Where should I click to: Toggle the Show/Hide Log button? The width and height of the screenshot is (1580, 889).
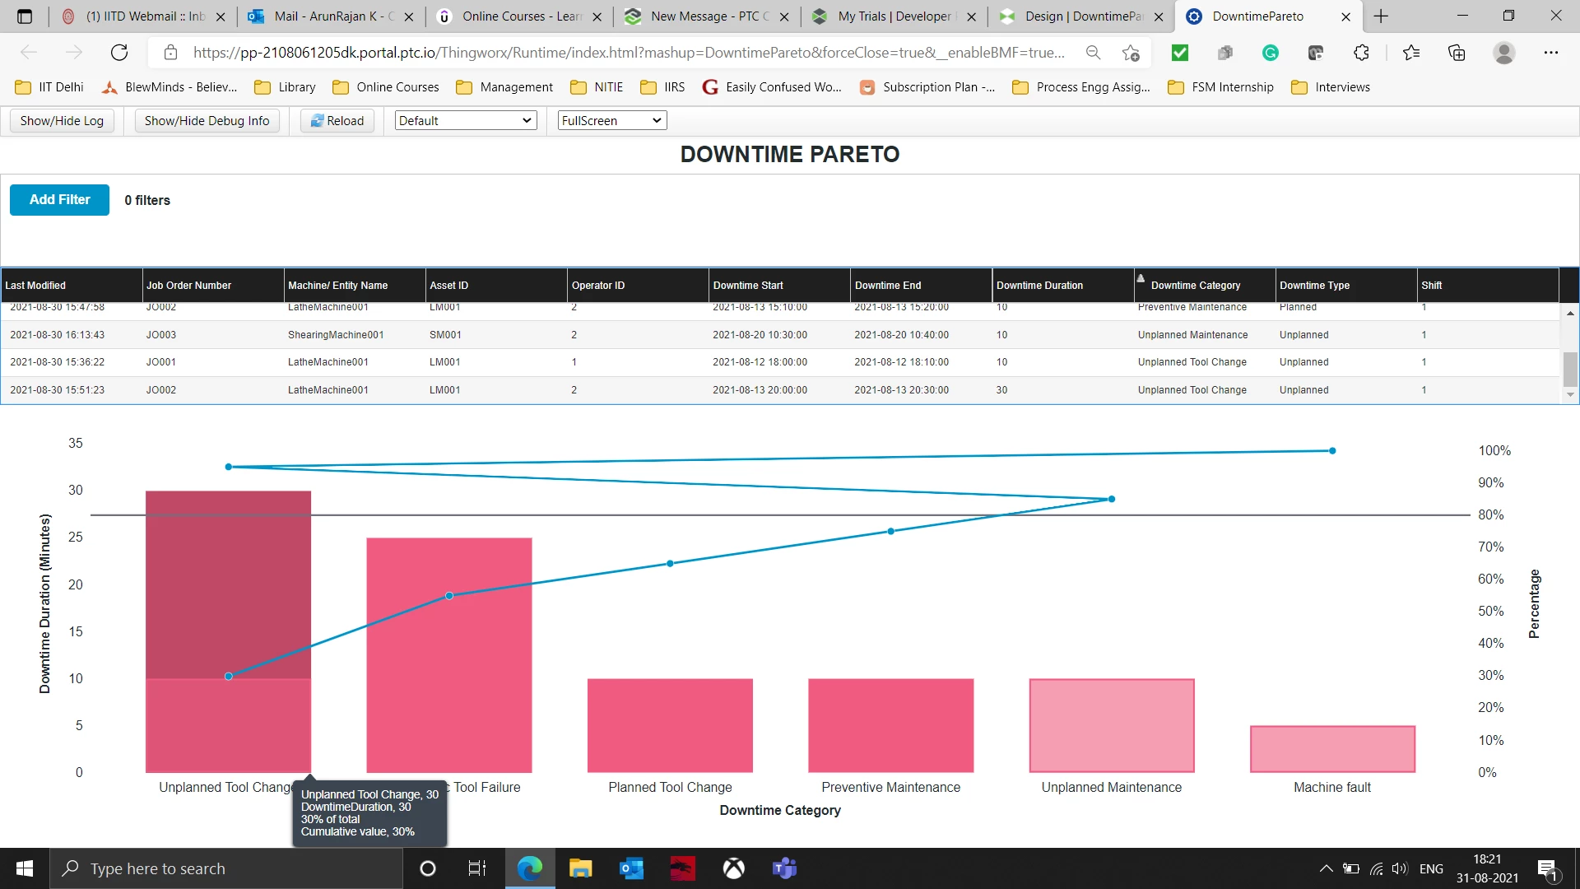coord(62,121)
